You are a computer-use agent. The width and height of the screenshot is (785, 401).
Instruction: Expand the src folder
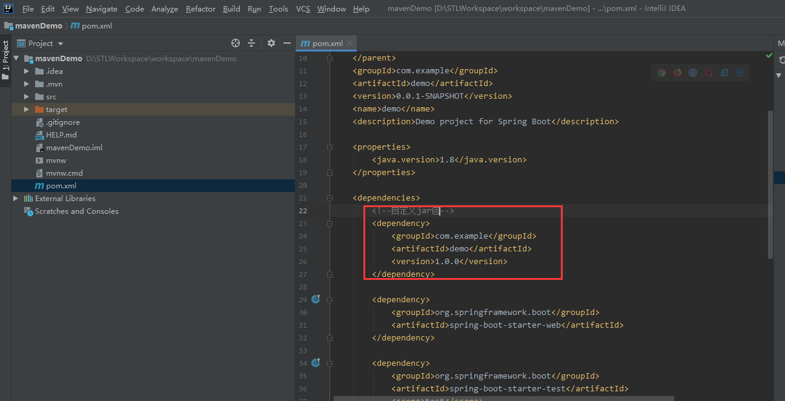(x=27, y=97)
